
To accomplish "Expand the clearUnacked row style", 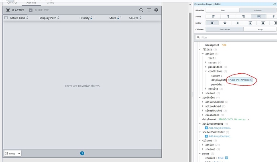I will pyautogui.click(x=203, y=110).
